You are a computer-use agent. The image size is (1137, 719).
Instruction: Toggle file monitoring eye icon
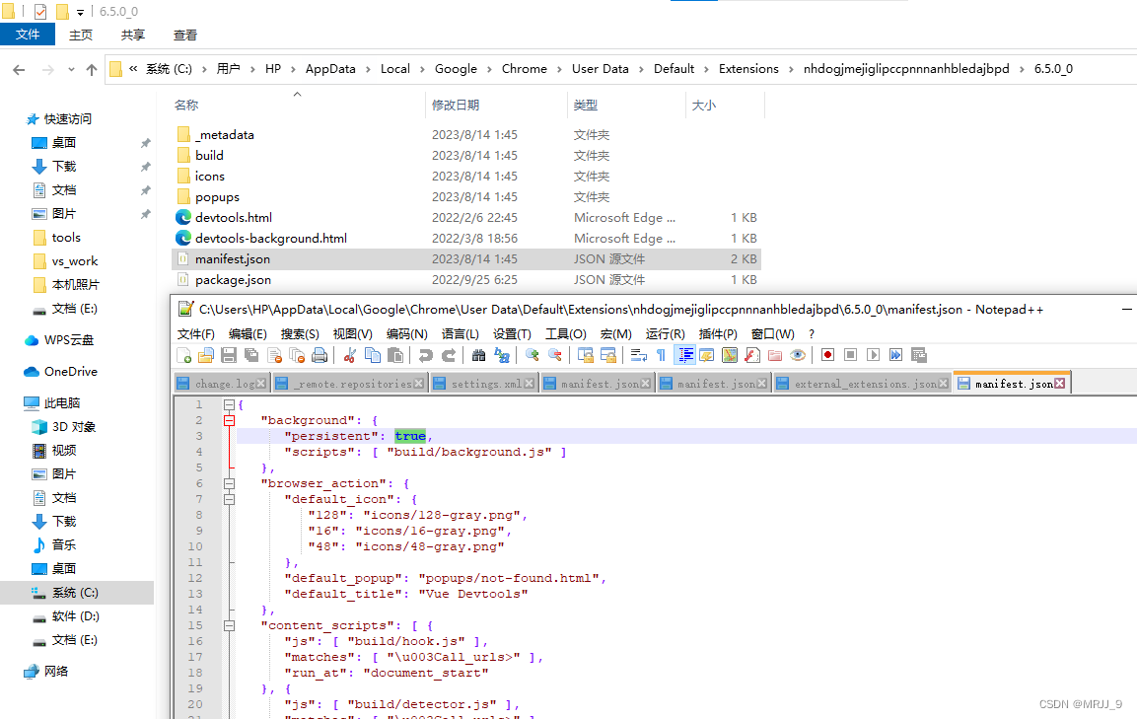798,355
